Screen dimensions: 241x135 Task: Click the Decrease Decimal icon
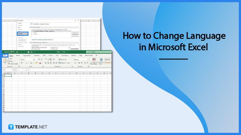tap(87, 63)
